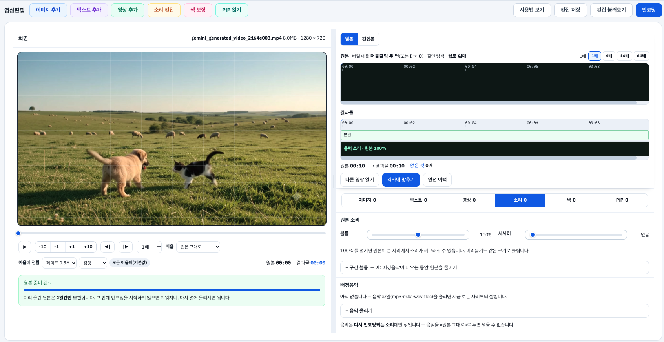Open the 비율 원본 그대로 dropdown

click(x=198, y=247)
